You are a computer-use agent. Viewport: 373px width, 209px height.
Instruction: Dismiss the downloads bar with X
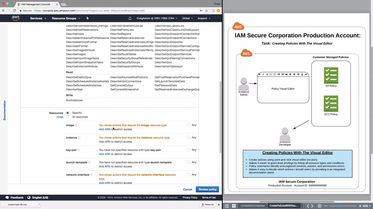click(x=219, y=205)
